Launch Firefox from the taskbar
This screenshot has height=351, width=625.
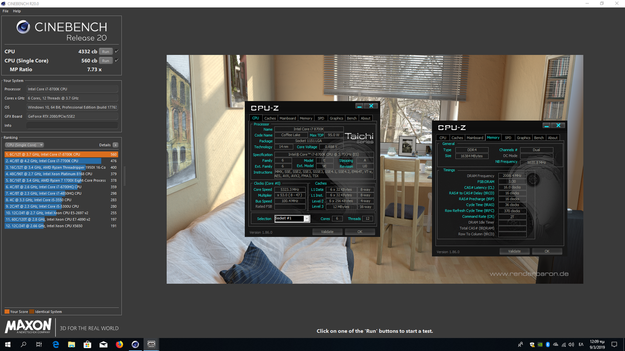pos(120,344)
